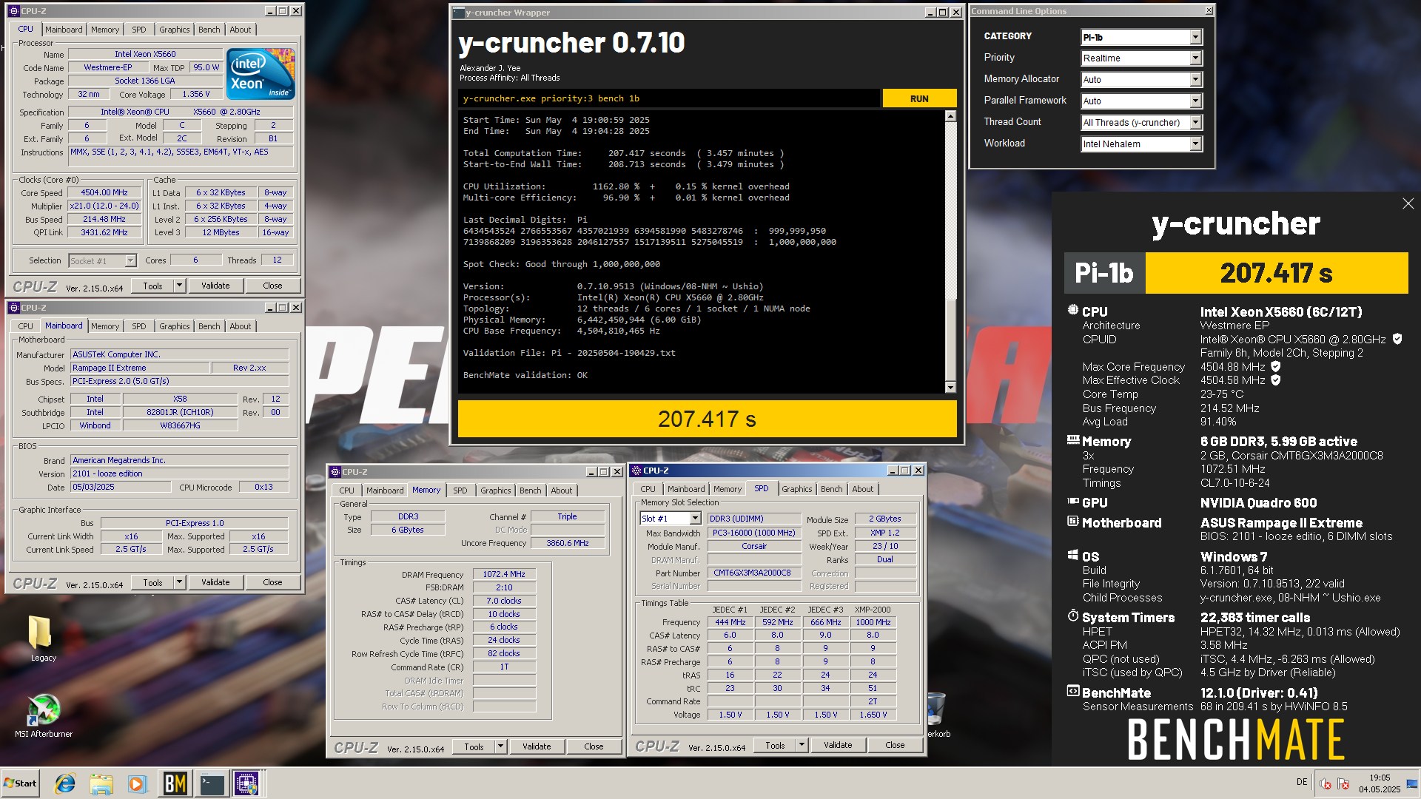Click the Intel Xeon inside logo in CPU-Z
This screenshot has height=799, width=1421.
coord(261,74)
